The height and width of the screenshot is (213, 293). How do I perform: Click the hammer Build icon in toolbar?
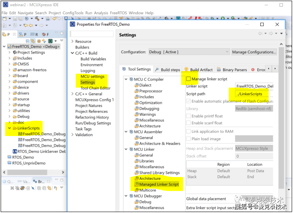37,19
